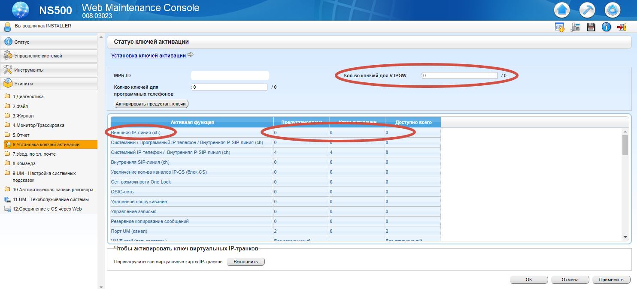Screen dimensions: 637x289
Task: Open 4.Монитор/Трассировка item
Action: 38,125
